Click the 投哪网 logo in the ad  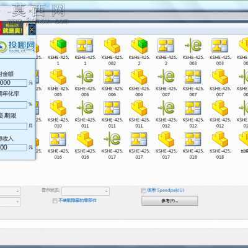17,46
